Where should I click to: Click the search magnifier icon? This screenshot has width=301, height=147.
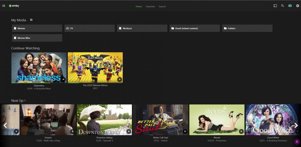pos(282,6)
